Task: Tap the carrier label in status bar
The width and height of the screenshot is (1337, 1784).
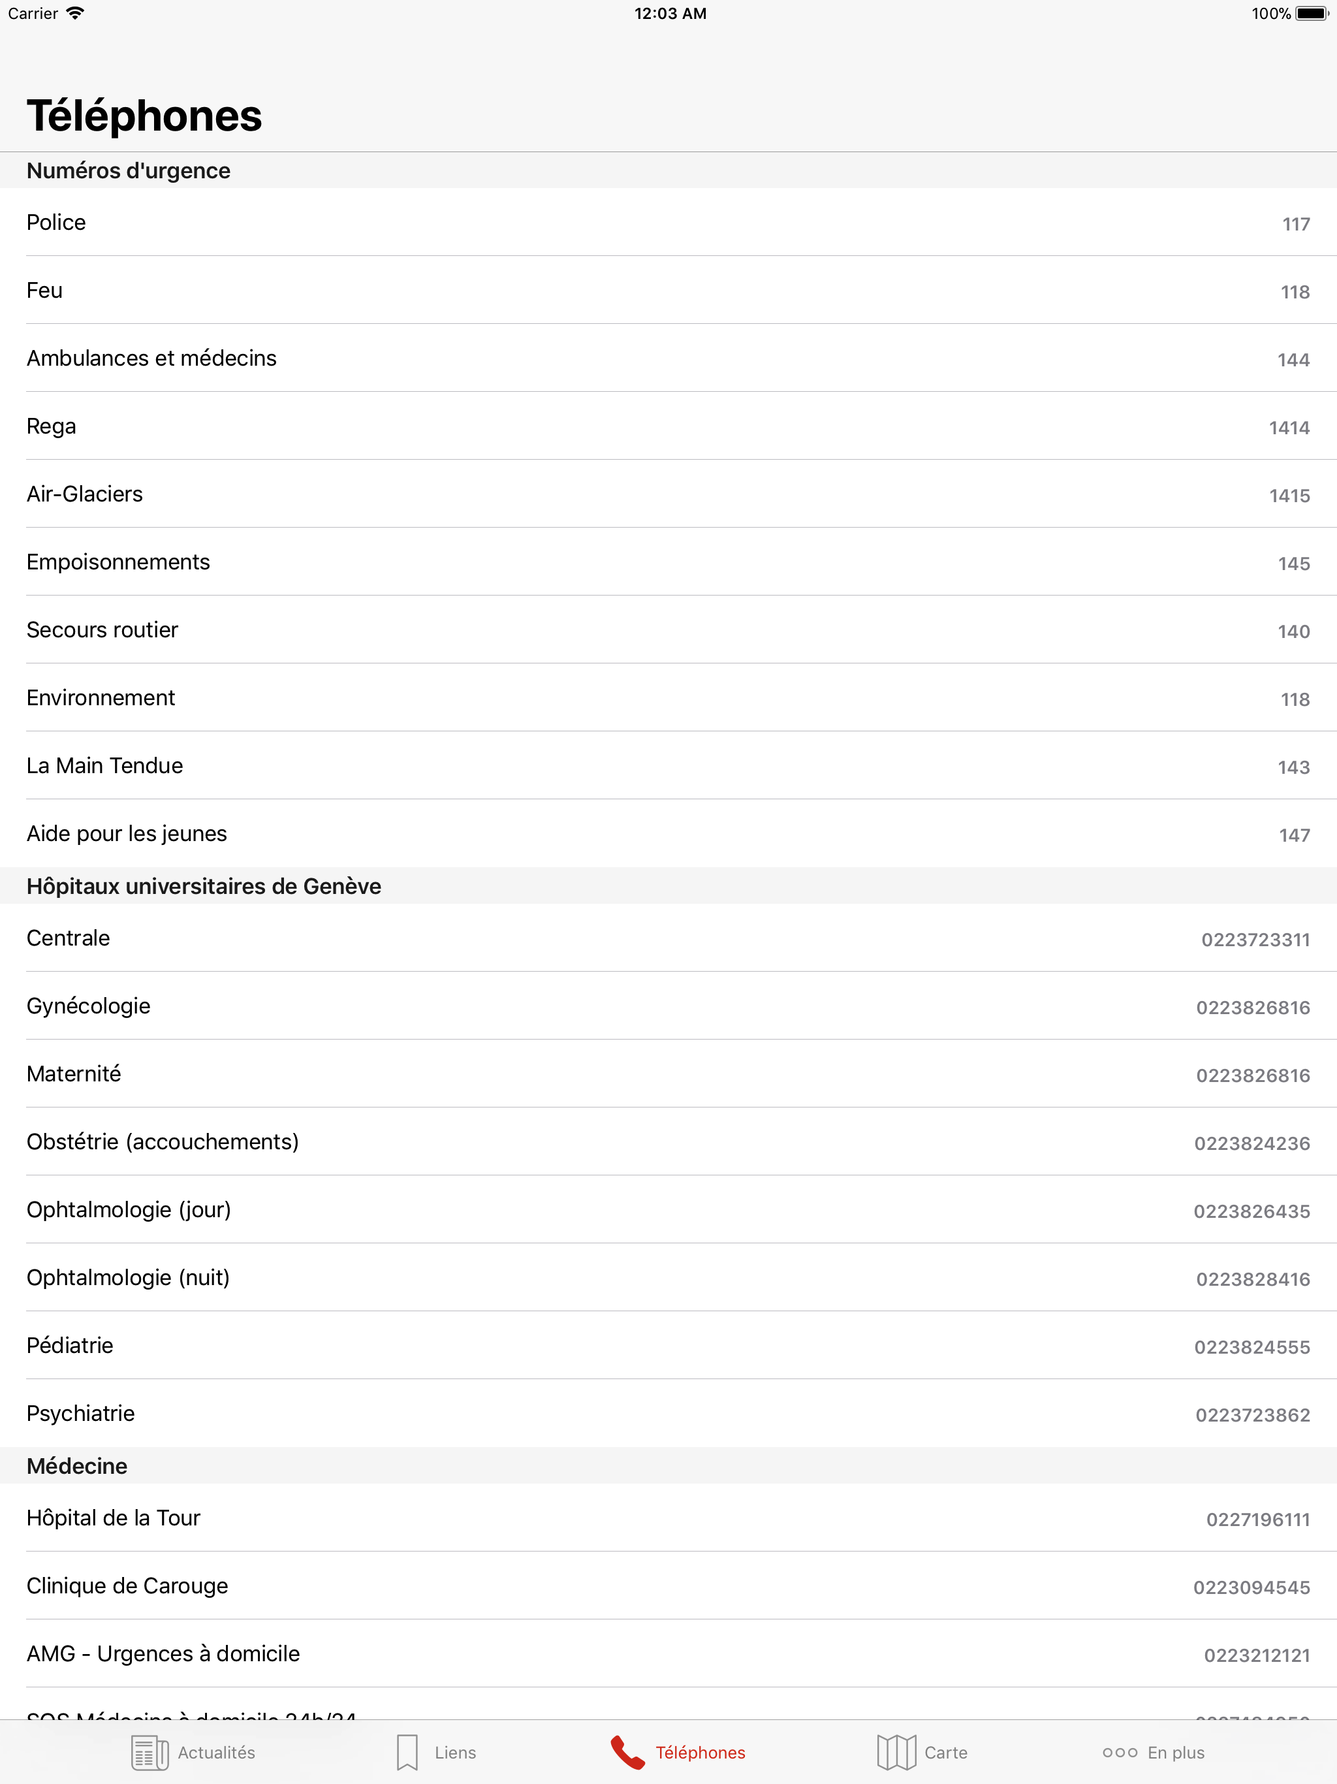Action: (x=34, y=13)
